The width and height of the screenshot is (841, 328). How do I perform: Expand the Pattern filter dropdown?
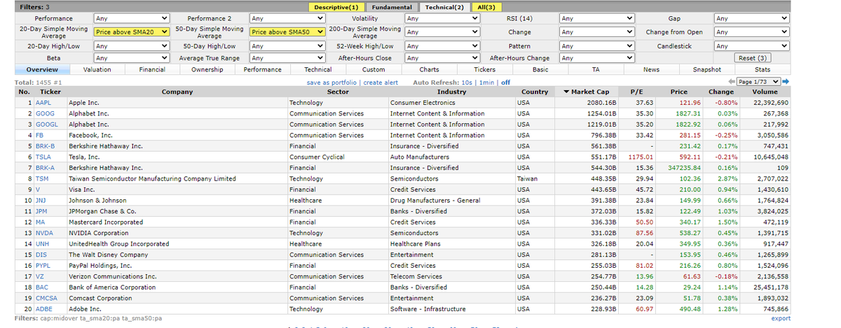click(597, 46)
